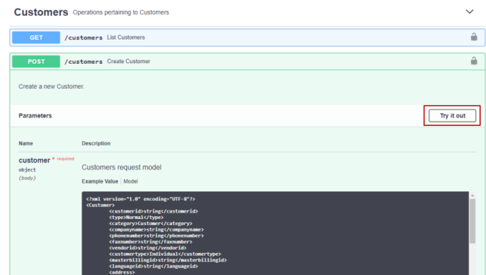Select the Example Value tab
Viewport: 486px width, 275px height.
[99, 181]
